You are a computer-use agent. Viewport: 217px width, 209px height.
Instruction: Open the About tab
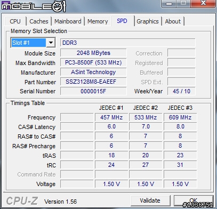point(173,21)
